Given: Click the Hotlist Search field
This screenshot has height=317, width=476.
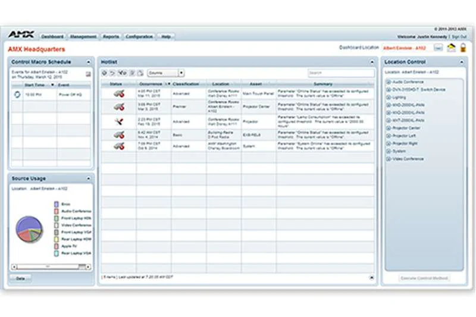Looking at the screenshot, I should pos(341,73).
